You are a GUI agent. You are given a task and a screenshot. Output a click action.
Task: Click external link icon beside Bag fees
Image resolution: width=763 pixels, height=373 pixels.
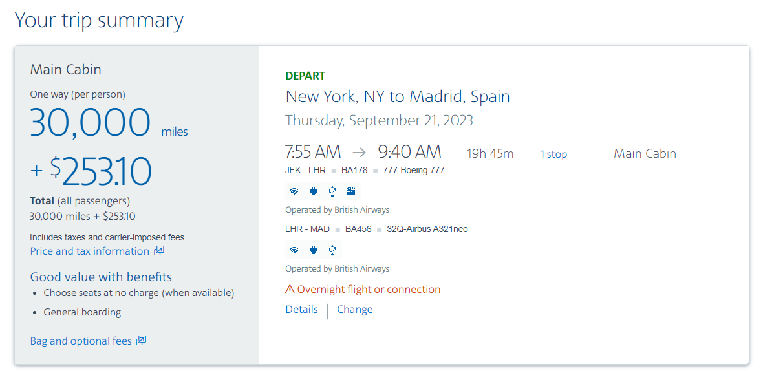tap(141, 341)
